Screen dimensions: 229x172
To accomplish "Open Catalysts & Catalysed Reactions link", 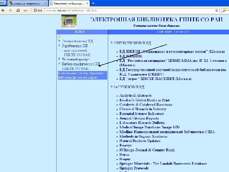I will coord(146,104).
